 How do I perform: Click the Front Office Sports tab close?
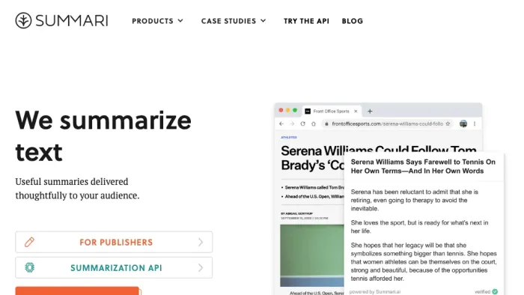356,112
